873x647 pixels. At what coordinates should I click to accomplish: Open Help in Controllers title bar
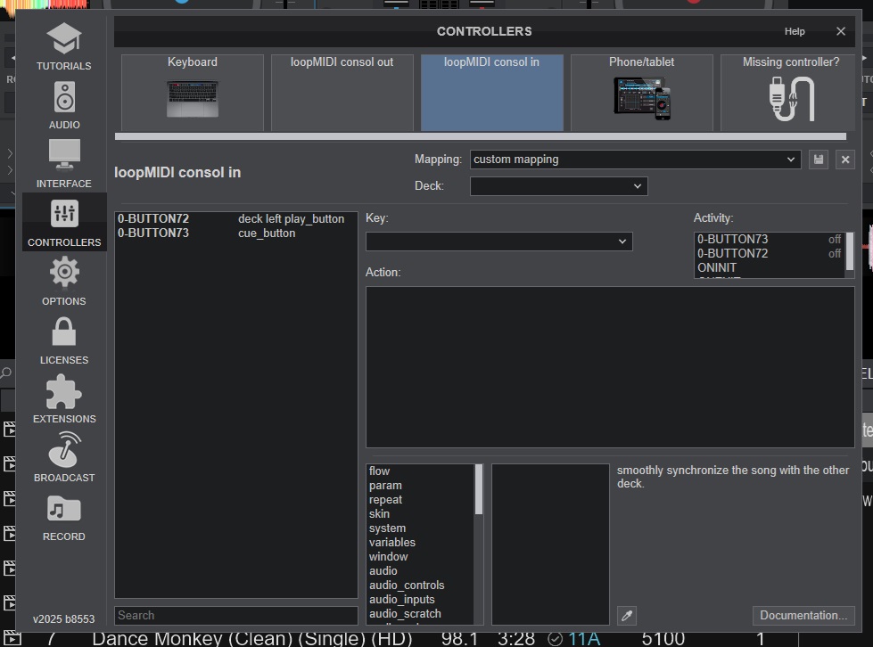pyautogui.click(x=795, y=32)
